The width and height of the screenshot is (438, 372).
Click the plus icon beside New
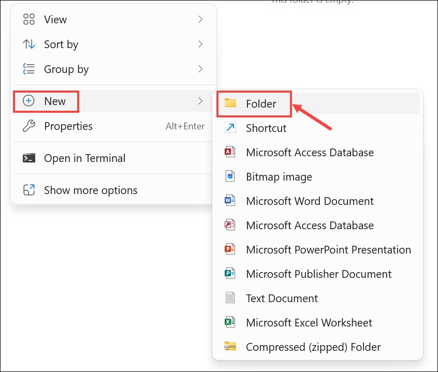click(x=29, y=101)
